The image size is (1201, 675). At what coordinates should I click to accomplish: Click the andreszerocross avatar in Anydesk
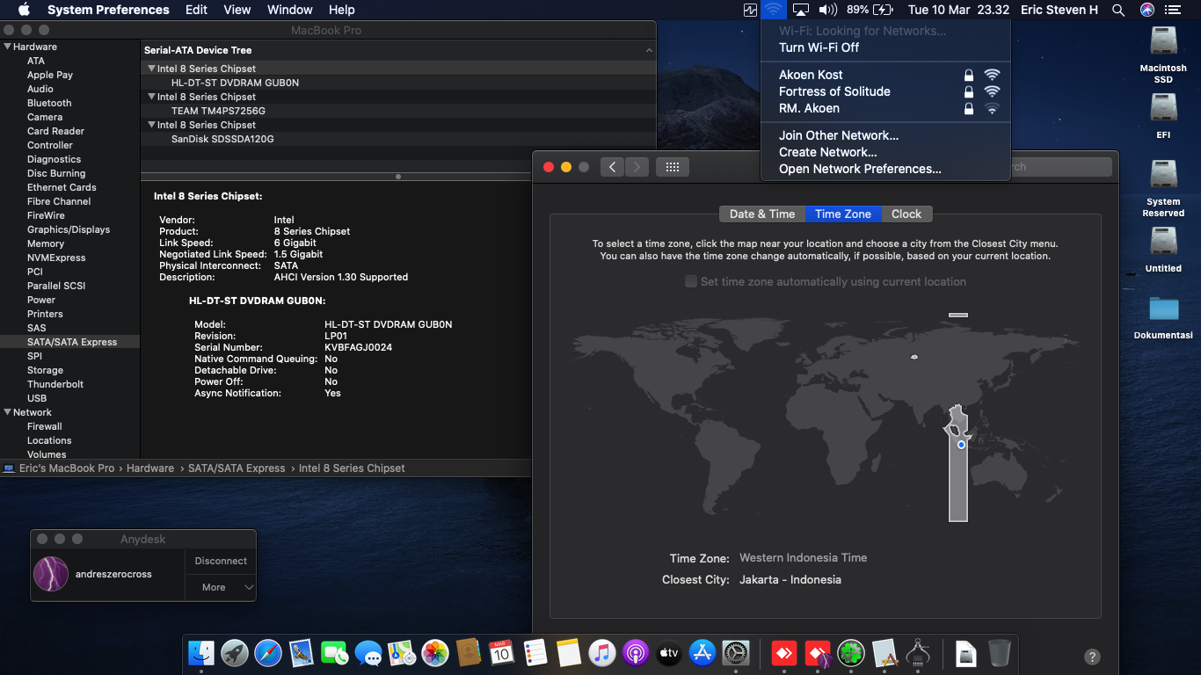pyautogui.click(x=51, y=574)
